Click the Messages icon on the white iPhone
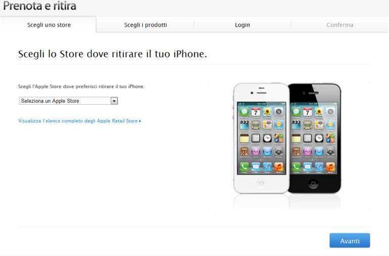The image size is (389, 256). [245, 112]
